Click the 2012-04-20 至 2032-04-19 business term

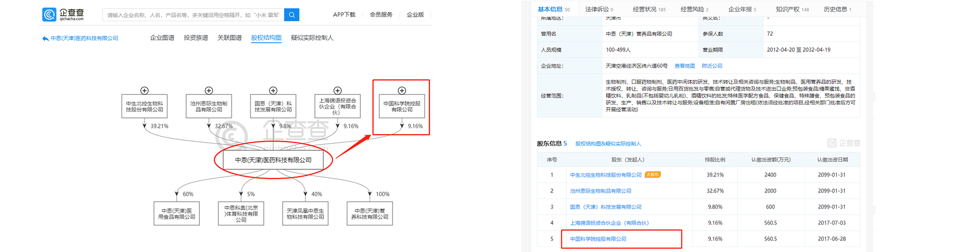tap(798, 50)
